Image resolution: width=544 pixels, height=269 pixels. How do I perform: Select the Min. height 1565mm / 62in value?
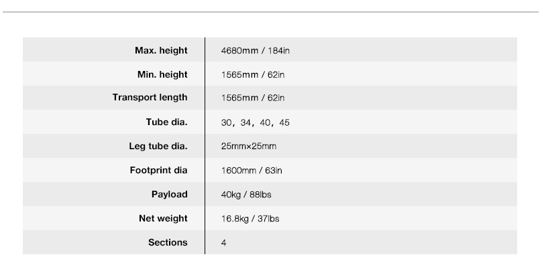[x=253, y=75]
